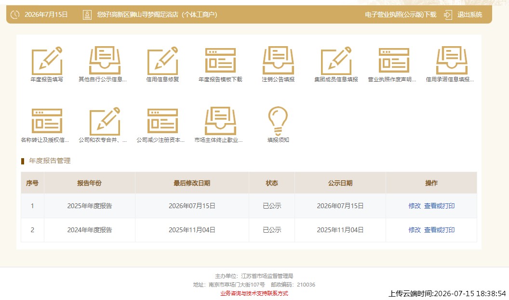Viewport: 509px width, 300px height.
Task: Open 其他自行公示信息 inbox icon
Action: tap(105, 61)
